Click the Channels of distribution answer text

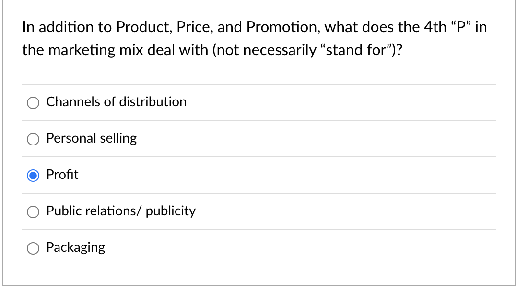116,102
